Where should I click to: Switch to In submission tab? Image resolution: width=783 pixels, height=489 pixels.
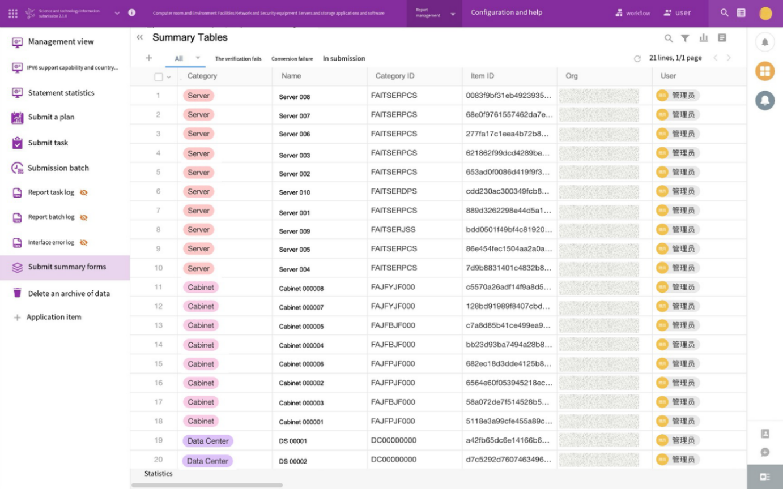pos(344,58)
